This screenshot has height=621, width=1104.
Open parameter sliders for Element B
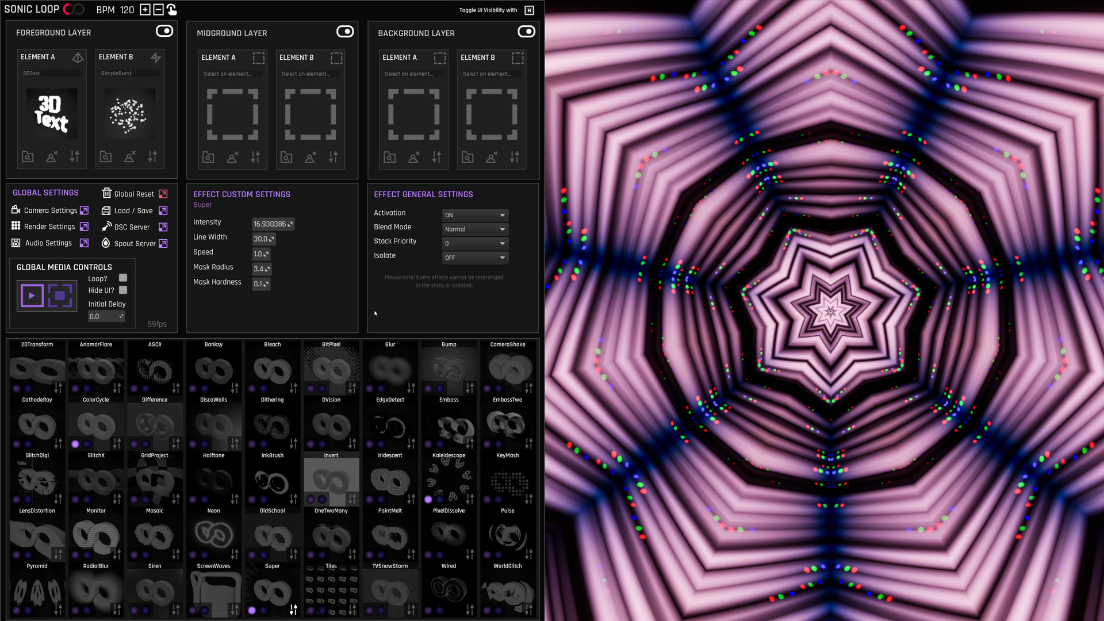pyautogui.click(x=152, y=156)
